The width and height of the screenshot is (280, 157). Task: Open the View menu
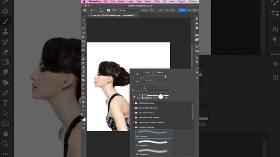click(x=172, y=1)
